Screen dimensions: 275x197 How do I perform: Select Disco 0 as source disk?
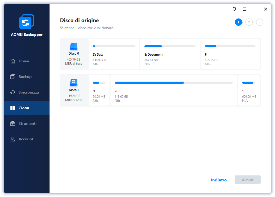(x=74, y=54)
